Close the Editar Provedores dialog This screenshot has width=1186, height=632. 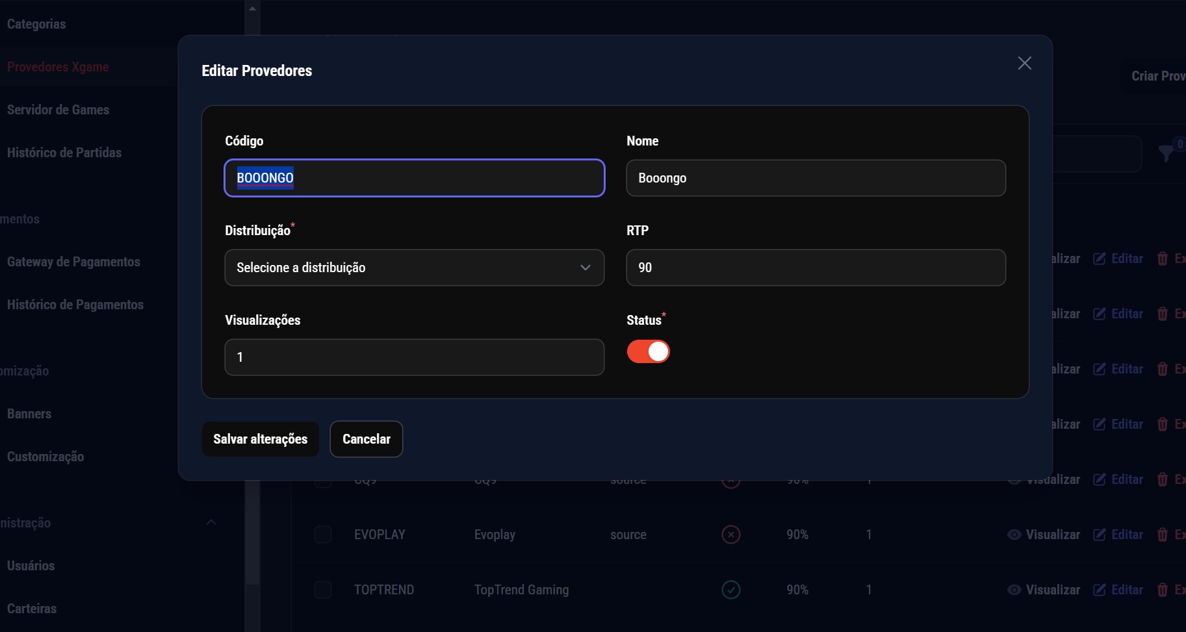coord(1024,63)
